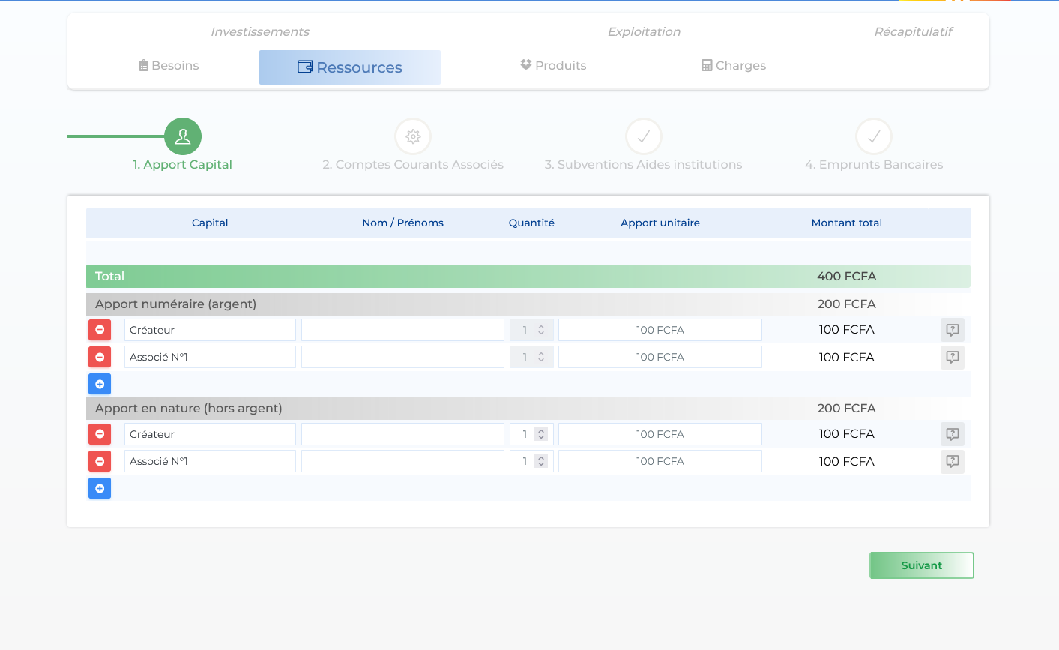Add new row to Apport en nature section
Image resolution: width=1059 pixels, height=650 pixels.
(100, 488)
